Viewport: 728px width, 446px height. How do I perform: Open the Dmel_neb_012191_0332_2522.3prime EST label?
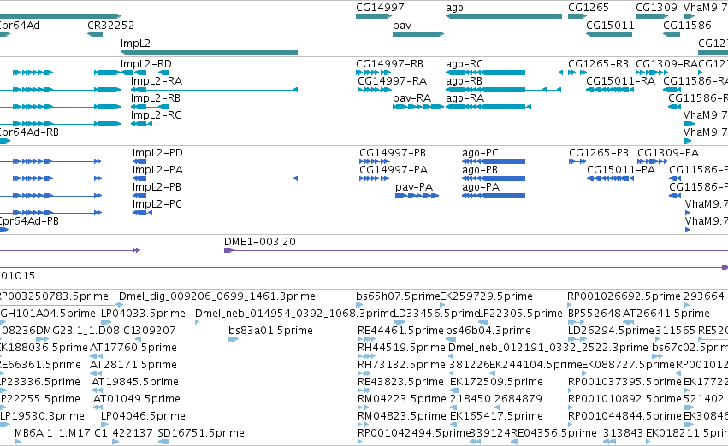548,349
